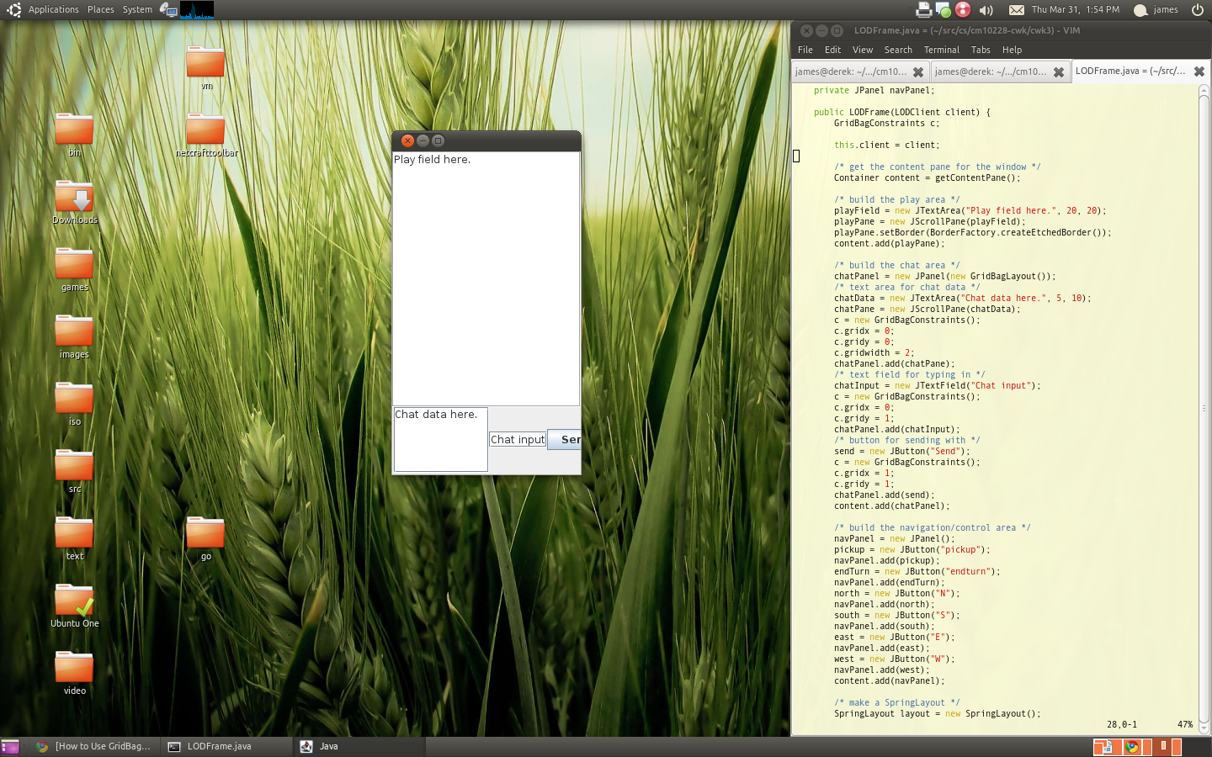Open the Applications menu
Image resolution: width=1212 pixels, height=757 pixels.
pos(53,10)
